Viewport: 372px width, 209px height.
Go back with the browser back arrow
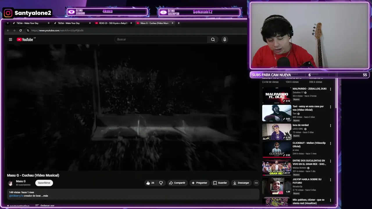pyautogui.click(x=8, y=30)
